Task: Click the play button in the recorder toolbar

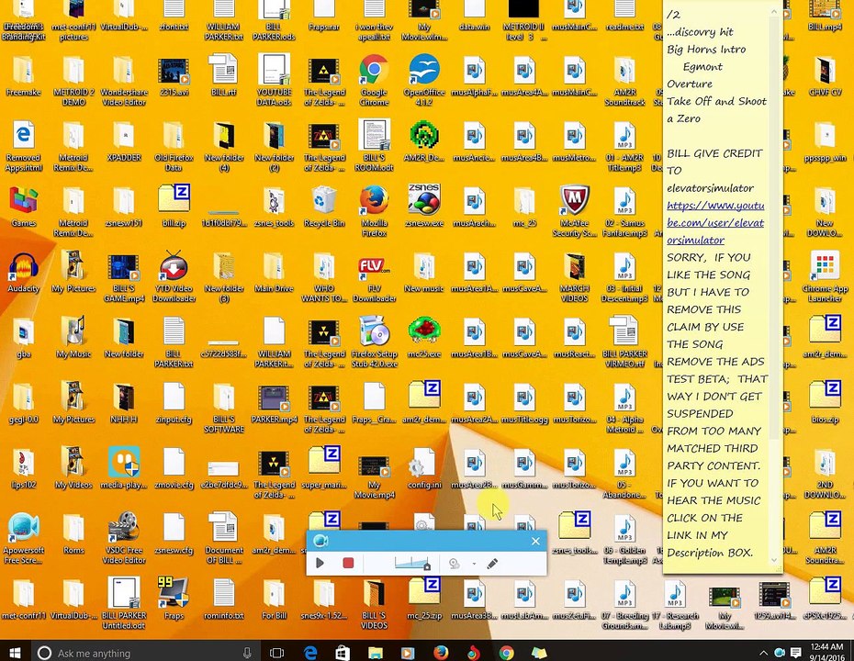Action: [x=320, y=563]
